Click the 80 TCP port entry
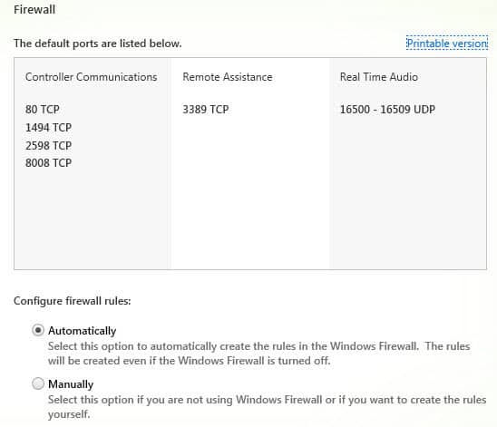The height and width of the screenshot is (427, 497). (43, 110)
